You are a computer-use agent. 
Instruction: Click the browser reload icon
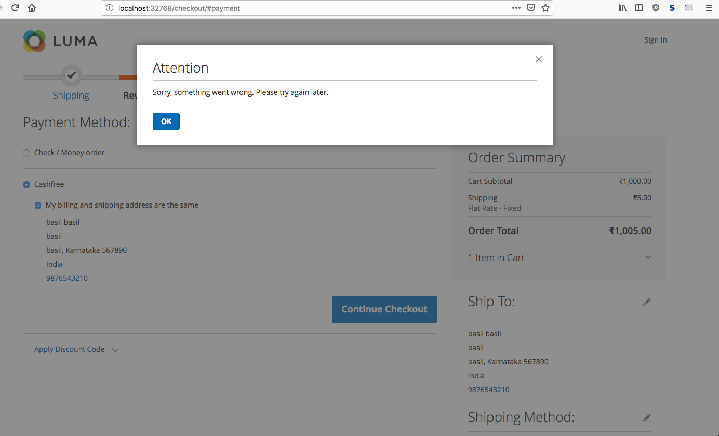[x=15, y=8]
